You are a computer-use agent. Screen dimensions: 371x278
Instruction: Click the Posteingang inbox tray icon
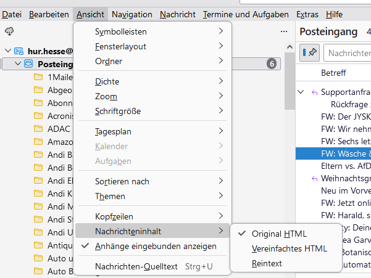coord(29,64)
